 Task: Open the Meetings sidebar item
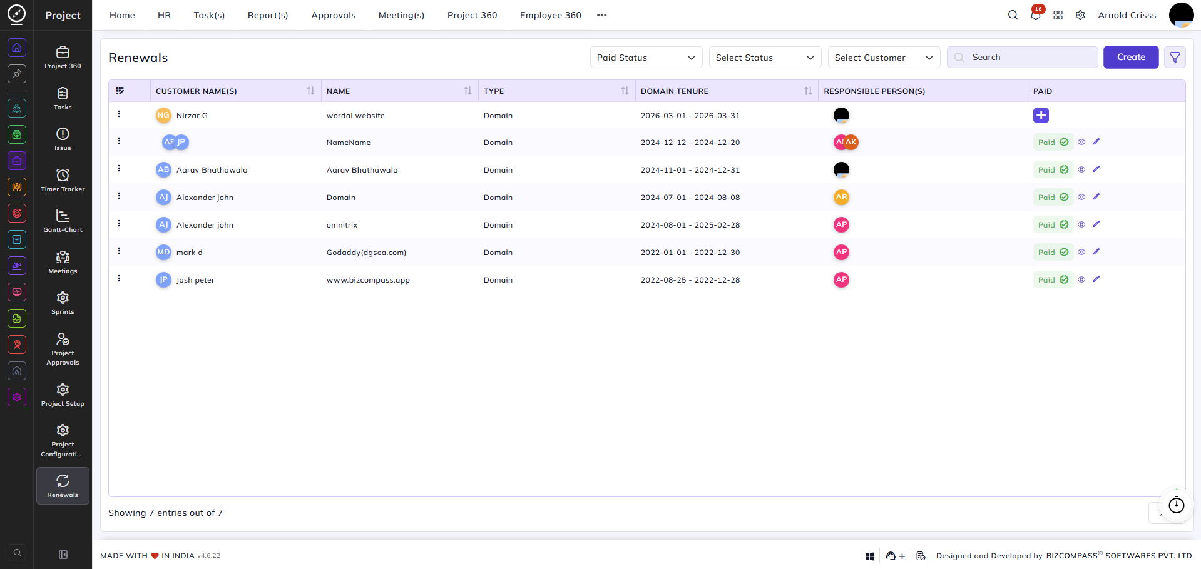coord(63,263)
